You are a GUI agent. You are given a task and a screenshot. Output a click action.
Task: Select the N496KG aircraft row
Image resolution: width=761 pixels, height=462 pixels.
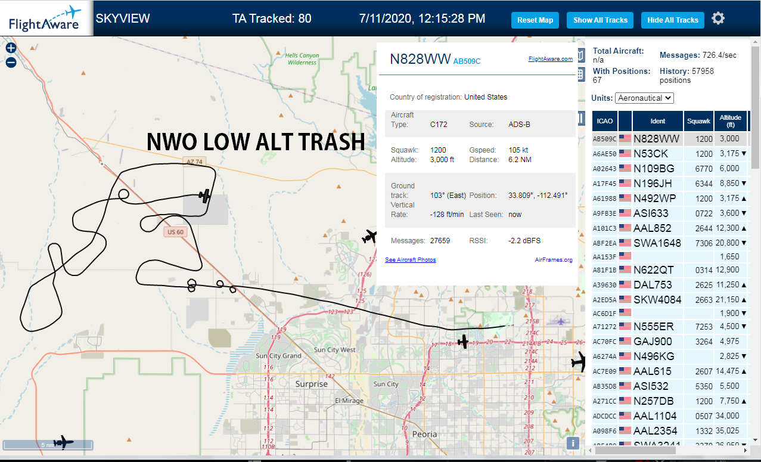click(x=669, y=356)
